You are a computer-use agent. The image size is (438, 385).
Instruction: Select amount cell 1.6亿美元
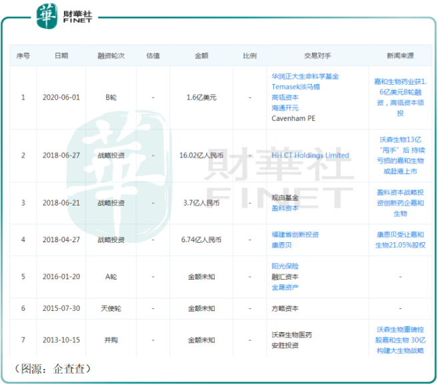tap(201, 97)
